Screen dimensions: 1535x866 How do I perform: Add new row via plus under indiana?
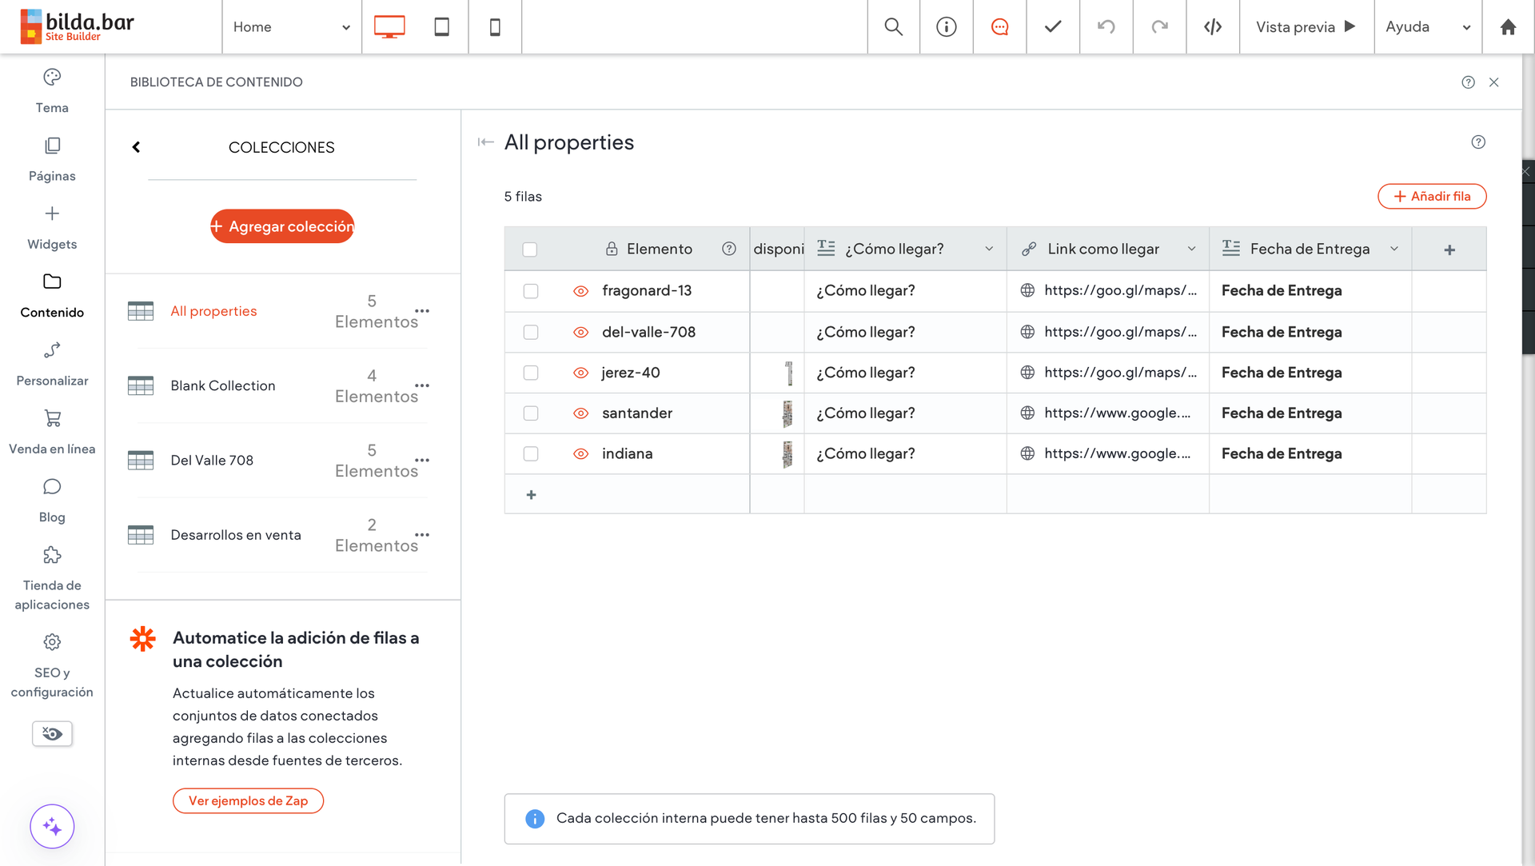coord(531,495)
